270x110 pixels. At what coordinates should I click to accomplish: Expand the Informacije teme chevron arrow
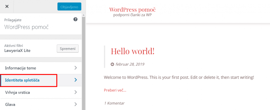(76, 68)
